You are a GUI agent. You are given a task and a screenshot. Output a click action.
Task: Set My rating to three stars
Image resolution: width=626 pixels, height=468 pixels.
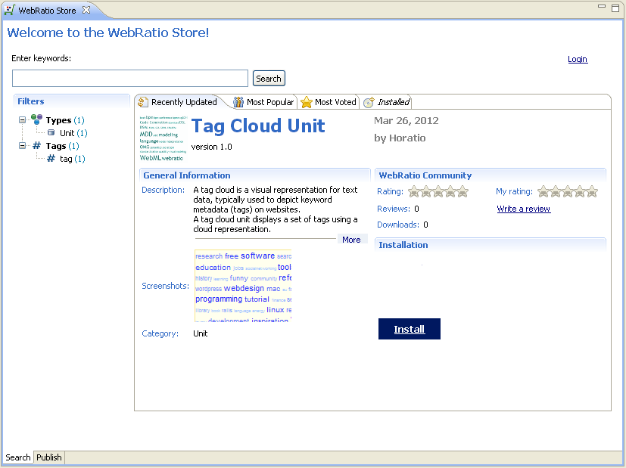[x=568, y=192]
